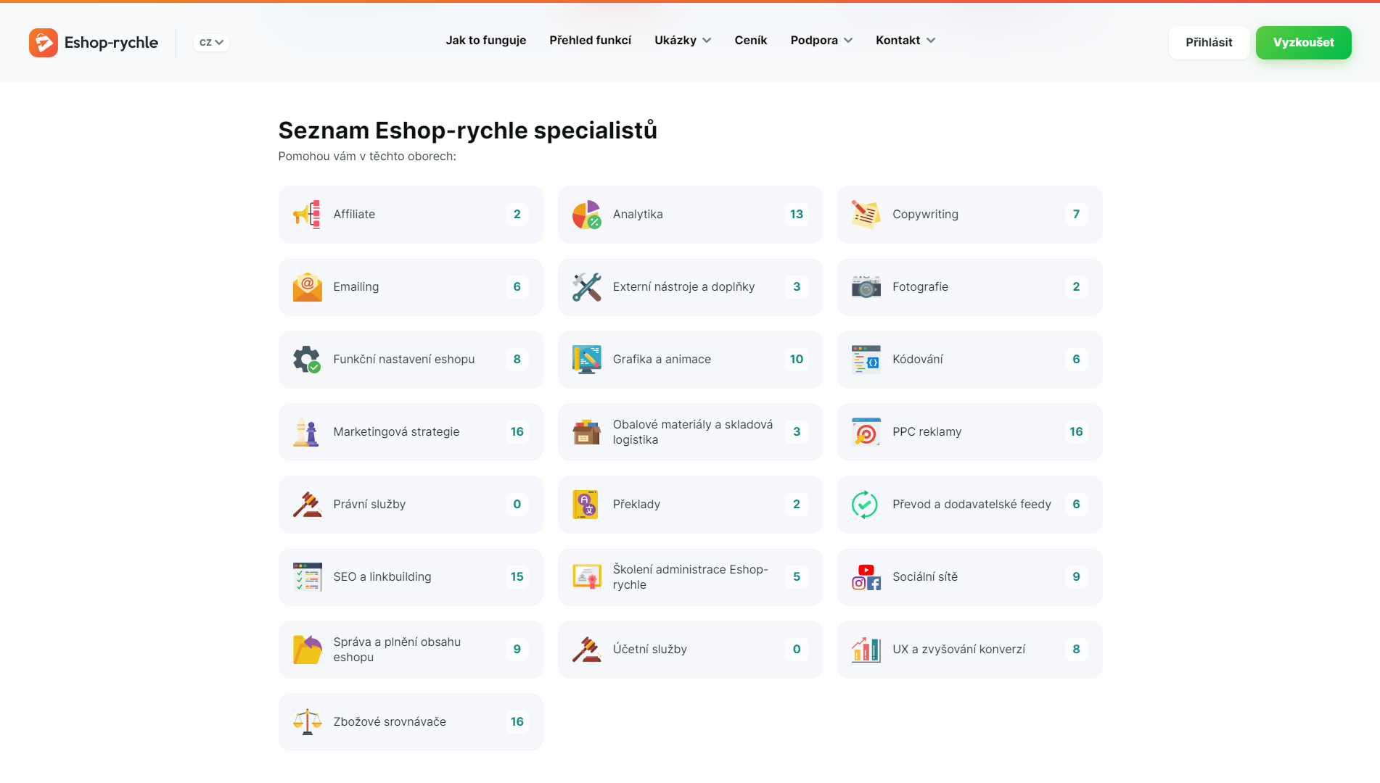Click the Překlady translation book icon
This screenshot has height=783, width=1380.
tap(586, 505)
